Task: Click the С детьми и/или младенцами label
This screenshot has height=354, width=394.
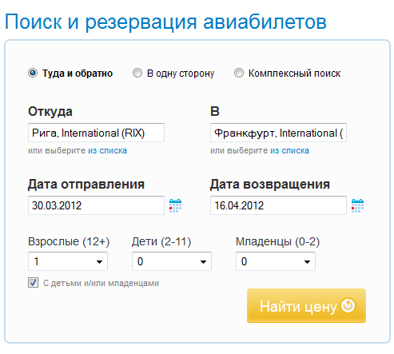Action: pyautogui.click(x=101, y=283)
